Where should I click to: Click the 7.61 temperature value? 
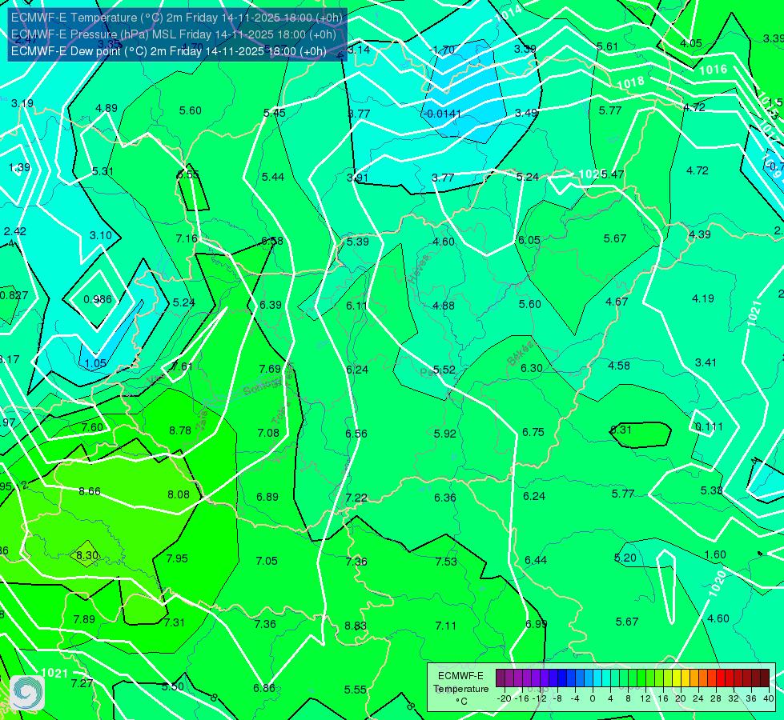coord(182,366)
